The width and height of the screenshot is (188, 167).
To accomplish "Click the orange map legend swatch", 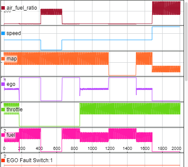I will tap(3, 59).
